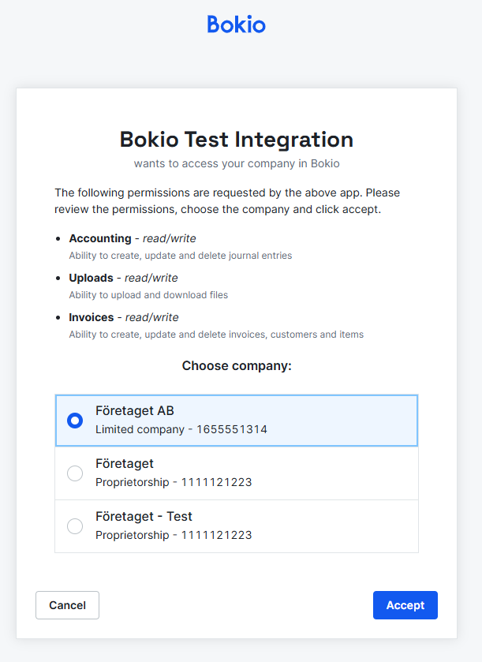
Task: Select the Företaget - Test radio button
Action: coord(75,526)
